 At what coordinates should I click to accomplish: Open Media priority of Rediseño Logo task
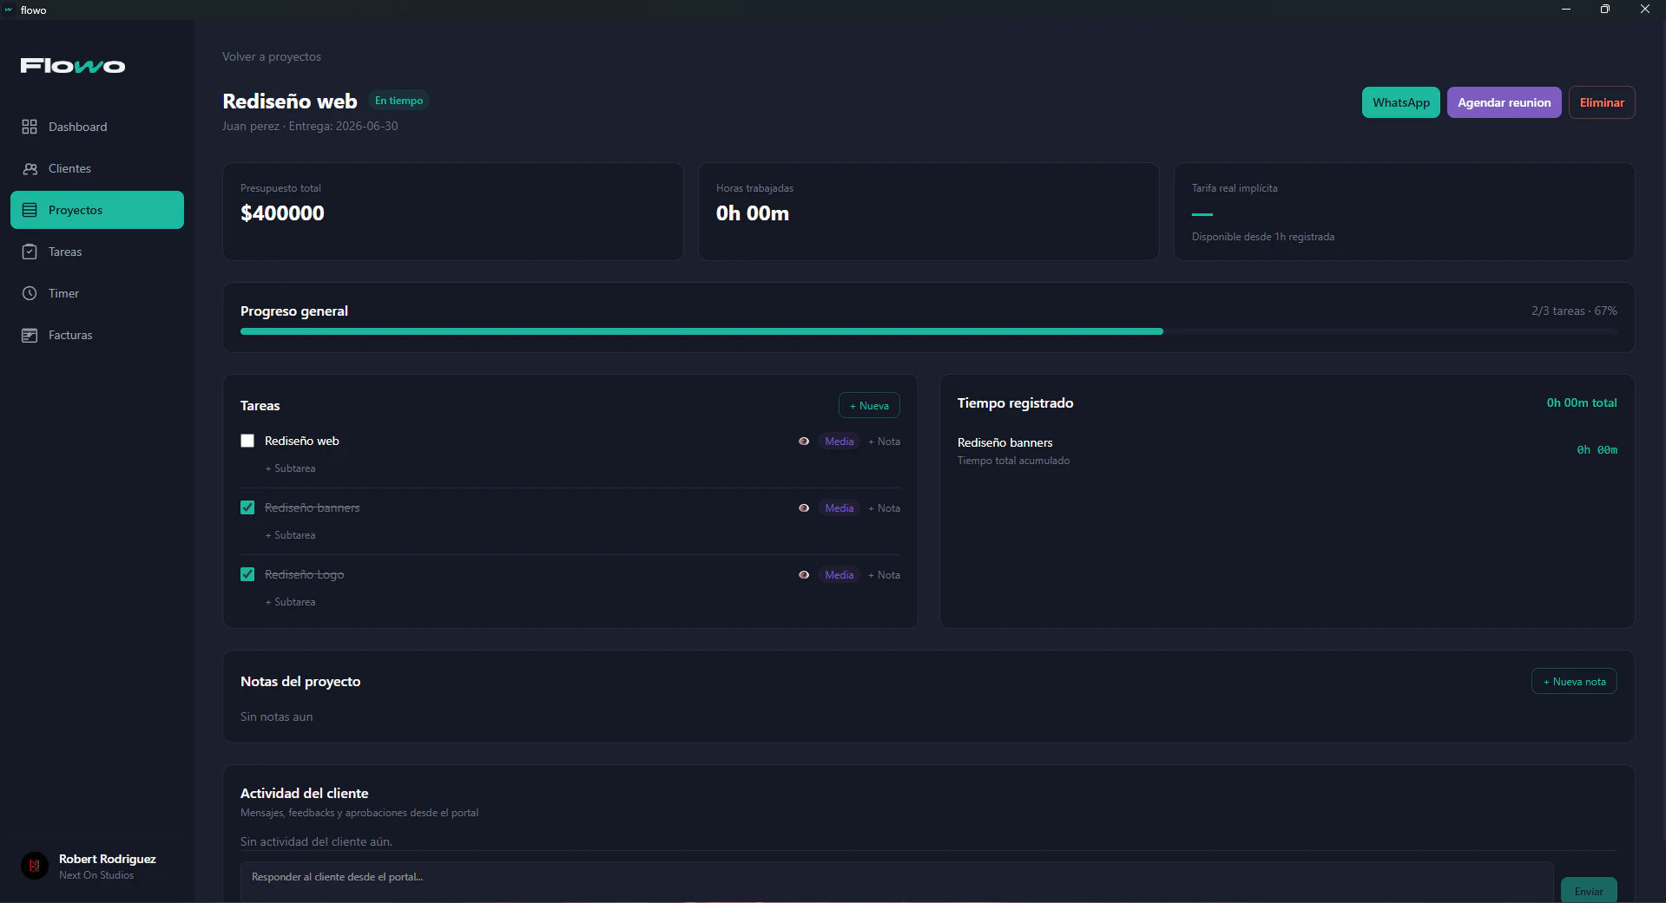[839, 575]
